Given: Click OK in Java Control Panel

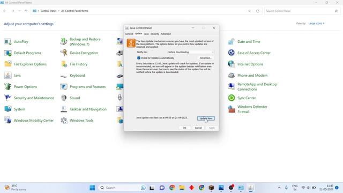Looking at the screenshot, I should point(184,128).
